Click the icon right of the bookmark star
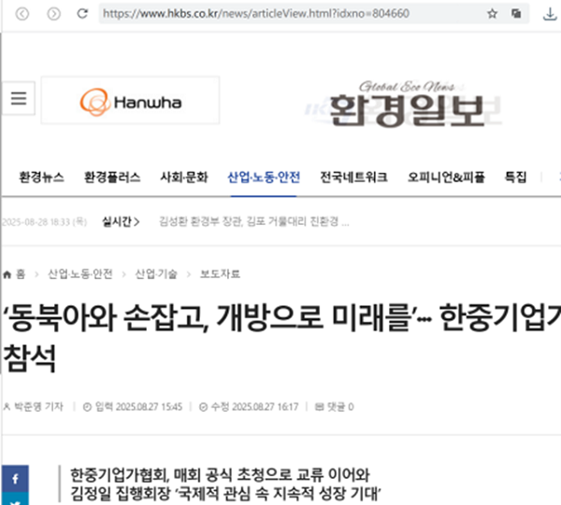The width and height of the screenshot is (561, 505). [516, 14]
